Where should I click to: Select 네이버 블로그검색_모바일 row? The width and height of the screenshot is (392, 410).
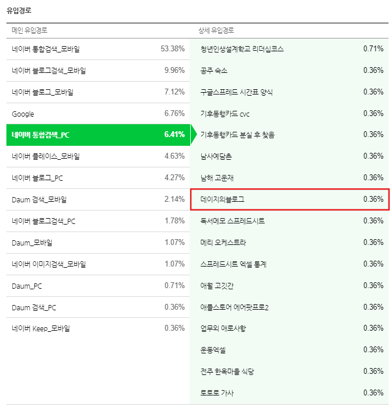click(98, 71)
